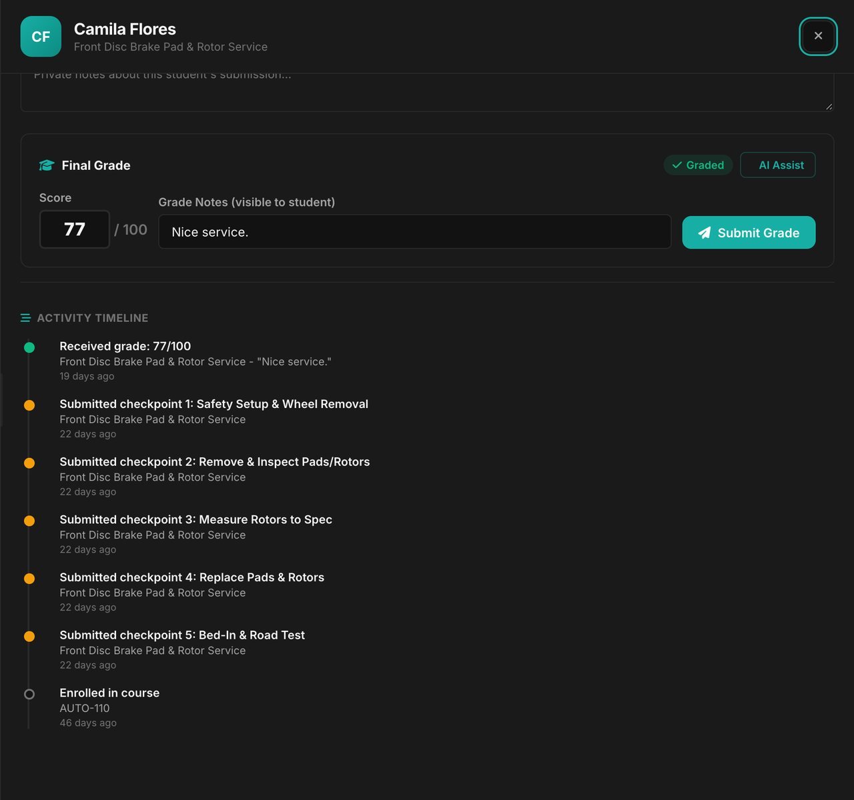Focus the score field showing 77
The width and height of the screenshot is (854, 800).
pyautogui.click(x=75, y=229)
